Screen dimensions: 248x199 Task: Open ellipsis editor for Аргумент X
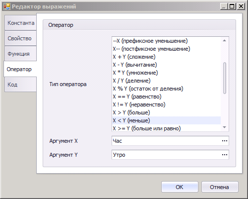(x=225, y=141)
